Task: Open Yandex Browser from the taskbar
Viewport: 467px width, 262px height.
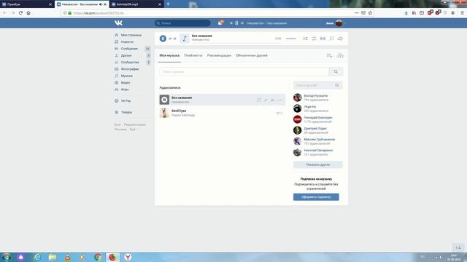Action: pyautogui.click(x=128, y=257)
